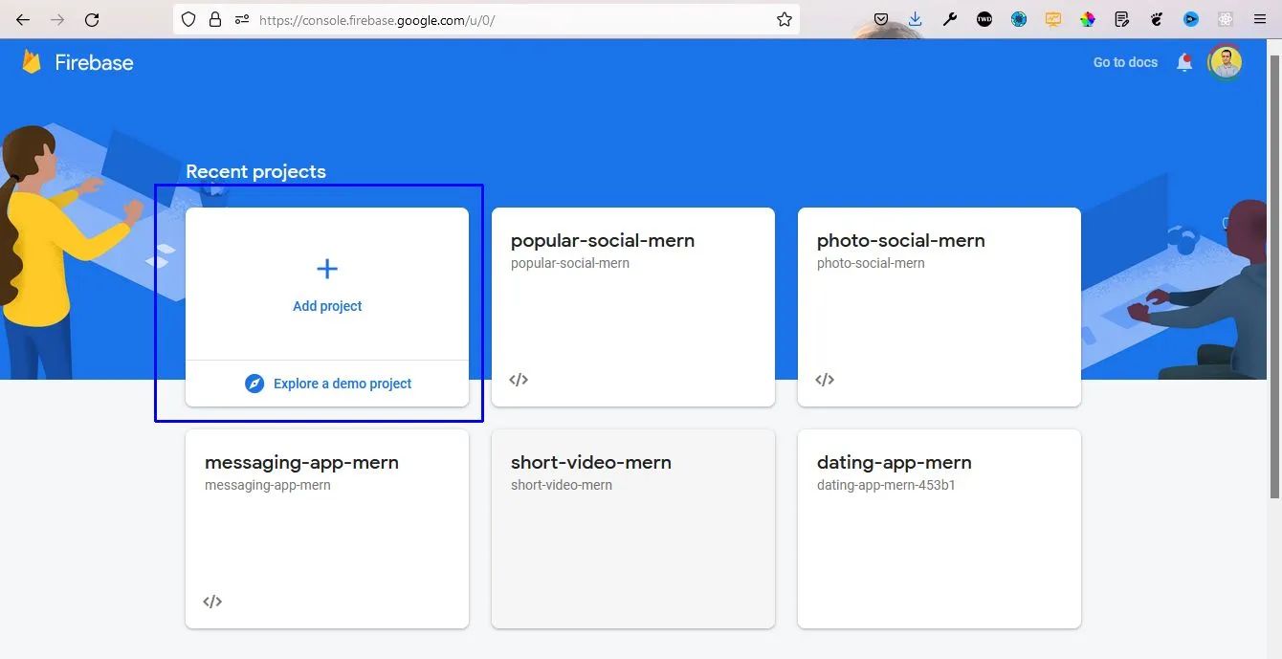Open the dating-app-mern project card
Screen dimensions: 1282x659
click(x=939, y=529)
